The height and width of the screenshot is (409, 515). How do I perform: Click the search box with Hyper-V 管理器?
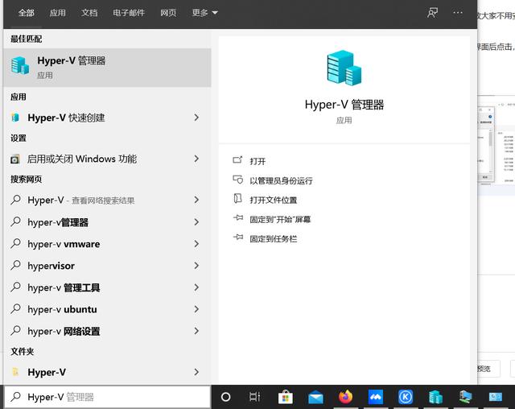coord(113,397)
